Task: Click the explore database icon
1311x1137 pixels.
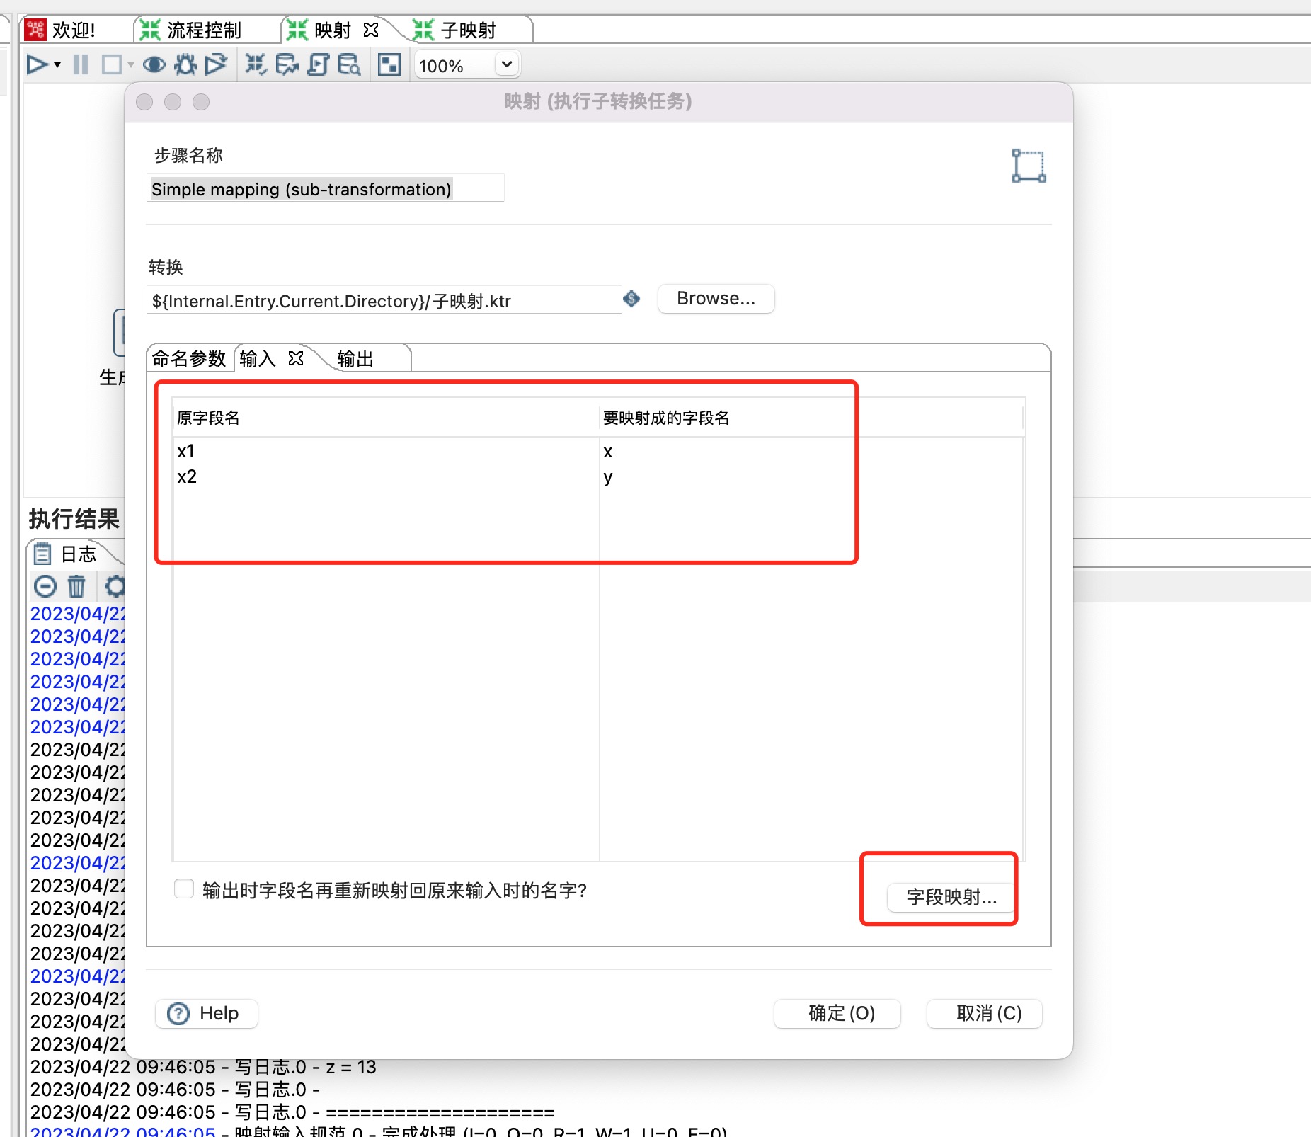Action: coord(349,65)
